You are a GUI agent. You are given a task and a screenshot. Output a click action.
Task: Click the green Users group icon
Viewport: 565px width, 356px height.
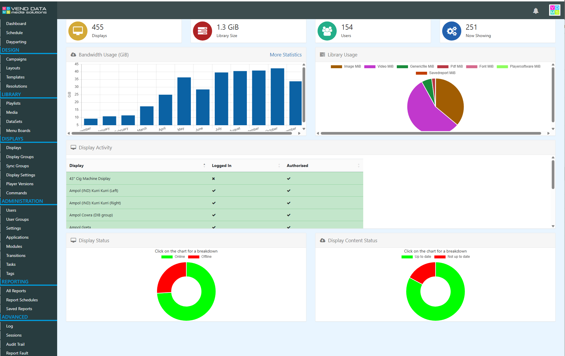[x=327, y=31]
